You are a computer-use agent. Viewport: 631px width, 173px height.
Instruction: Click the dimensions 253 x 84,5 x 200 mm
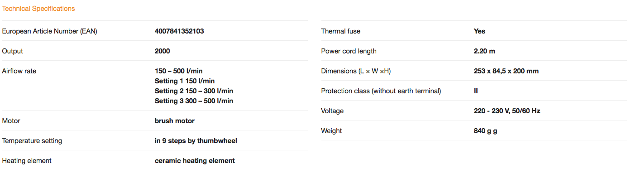point(506,71)
